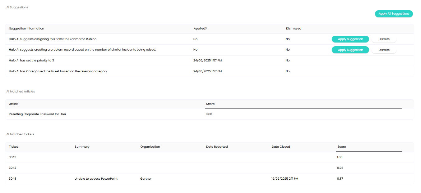This screenshot has height=193, width=421.
Task: Click Applied? 'No' for problem record suggestion
Action: pos(195,50)
